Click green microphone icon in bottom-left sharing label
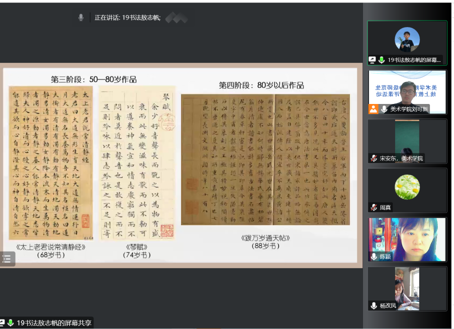The image size is (454, 329). (x=11, y=323)
